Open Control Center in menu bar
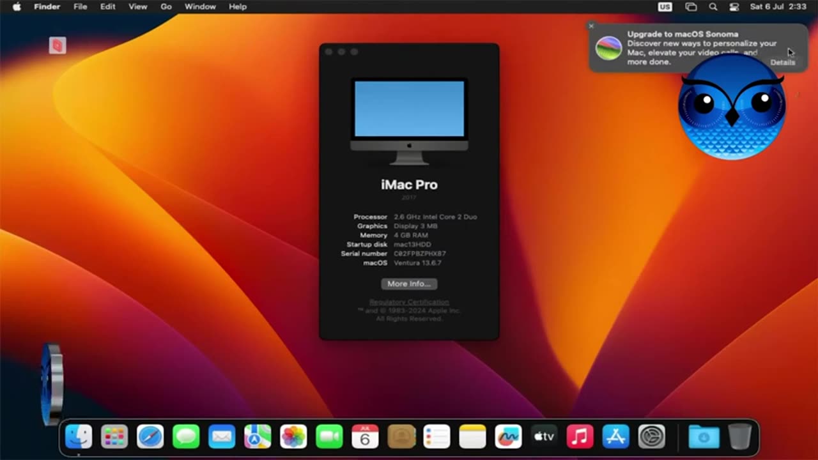The height and width of the screenshot is (460, 818). coord(734,6)
